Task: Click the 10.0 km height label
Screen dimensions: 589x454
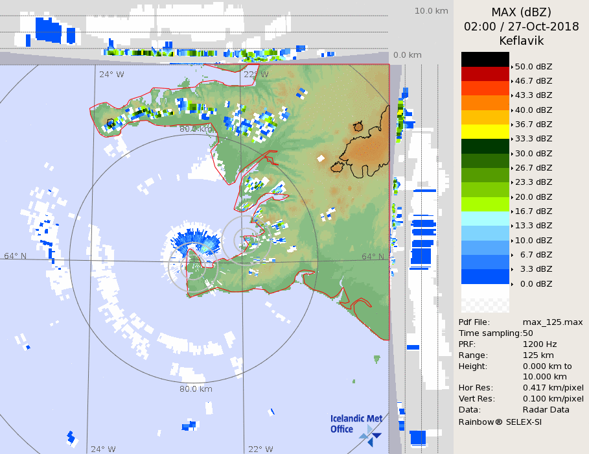Action: coord(431,11)
